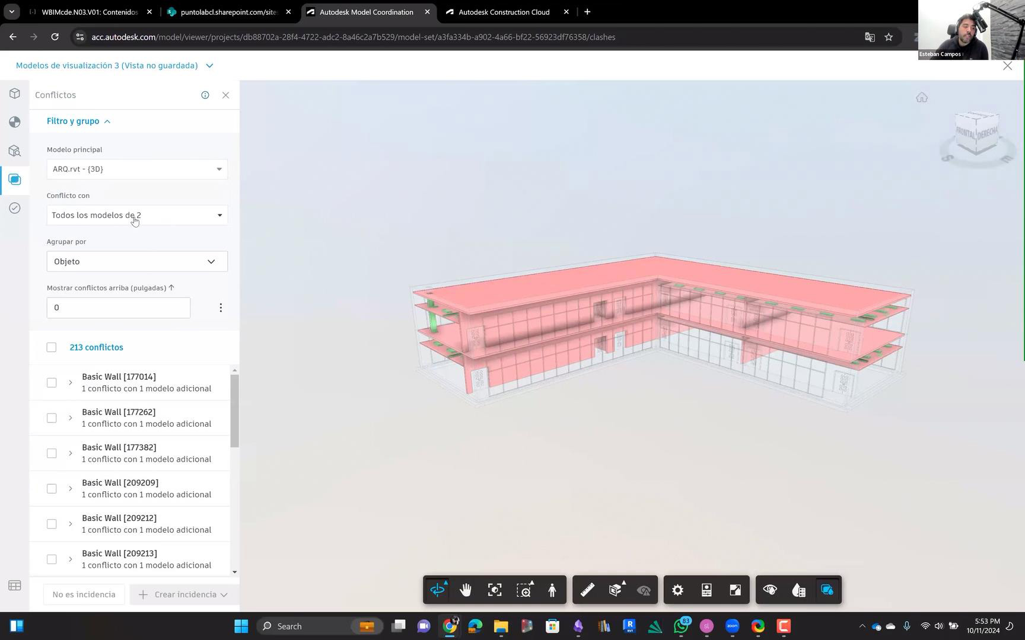This screenshot has width=1025, height=640.
Task: Switch to the Autodesk Construction Cloud tab
Action: coord(504,12)
